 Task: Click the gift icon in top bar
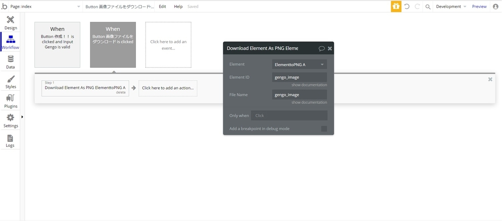pyautogui.click(x=396, y=6)
